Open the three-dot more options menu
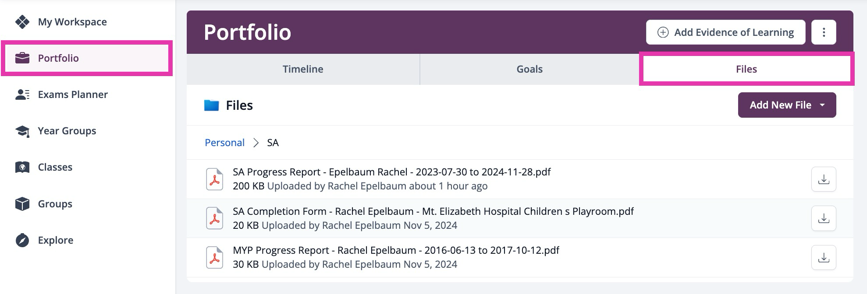 click(x=824, y=32)
